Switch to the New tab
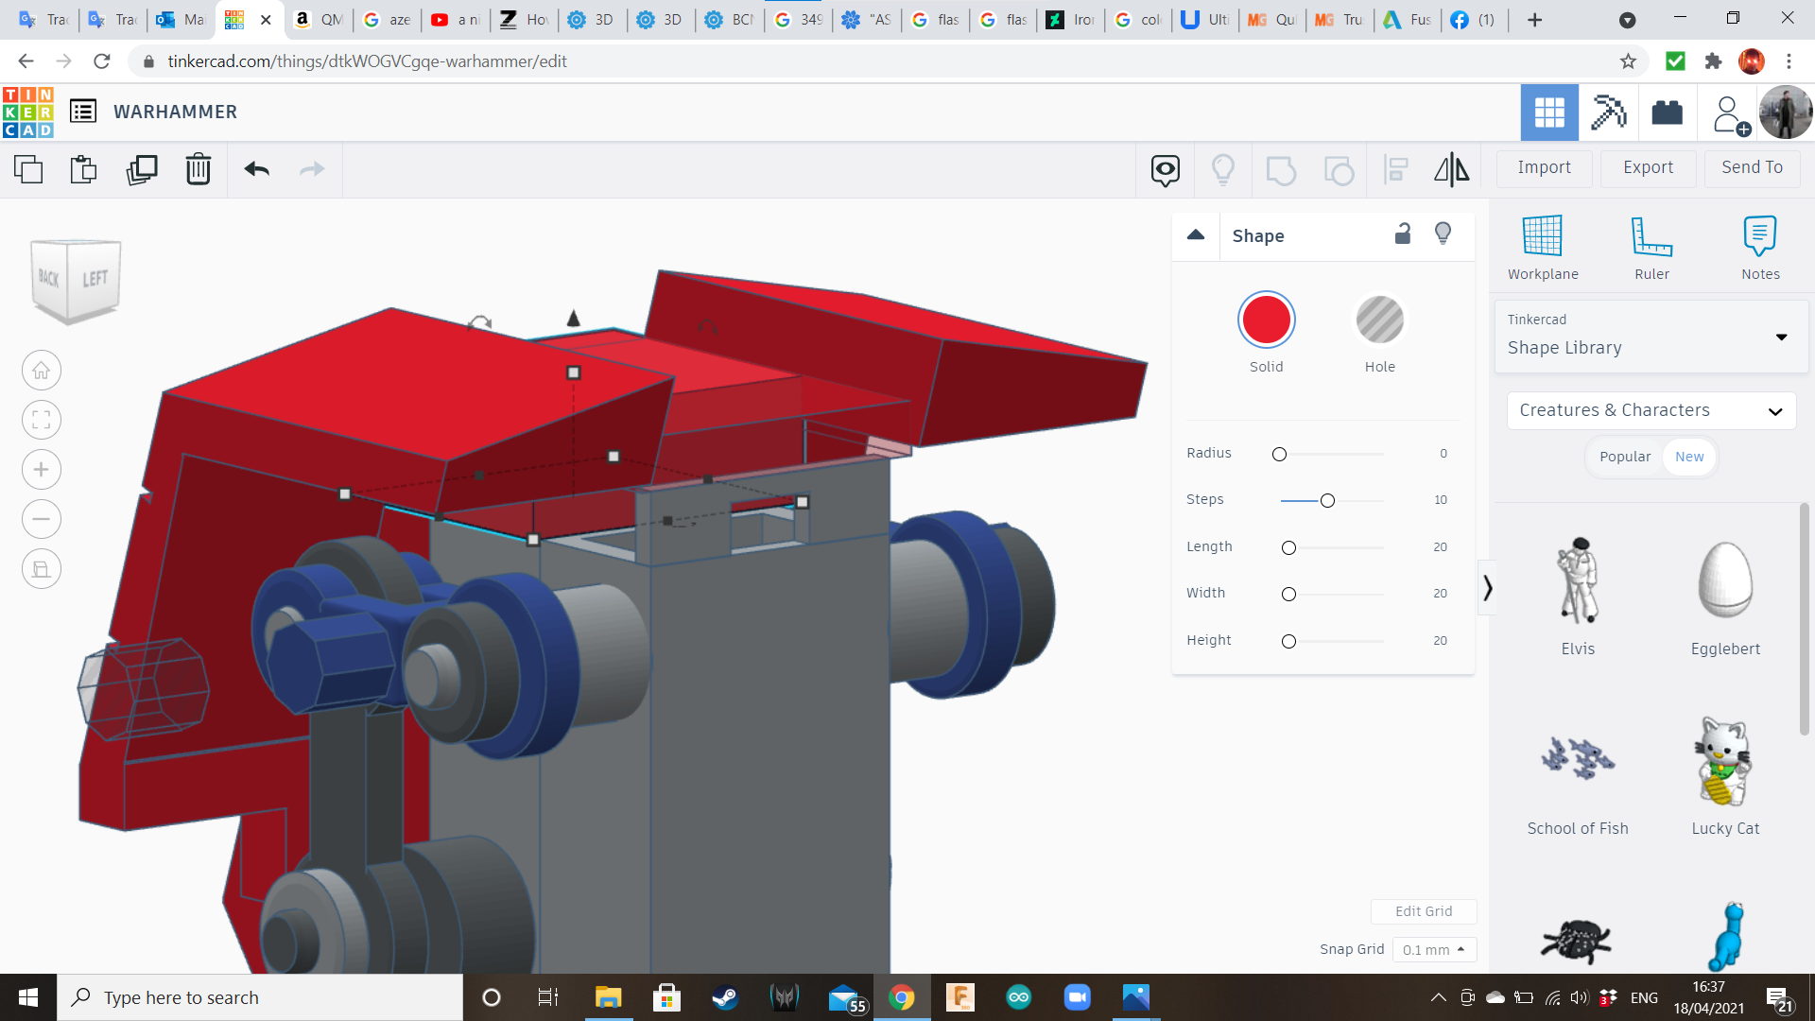The width and height of the screenshot is (1815, 1021). pyautogui.click(x=1688, y=457)
